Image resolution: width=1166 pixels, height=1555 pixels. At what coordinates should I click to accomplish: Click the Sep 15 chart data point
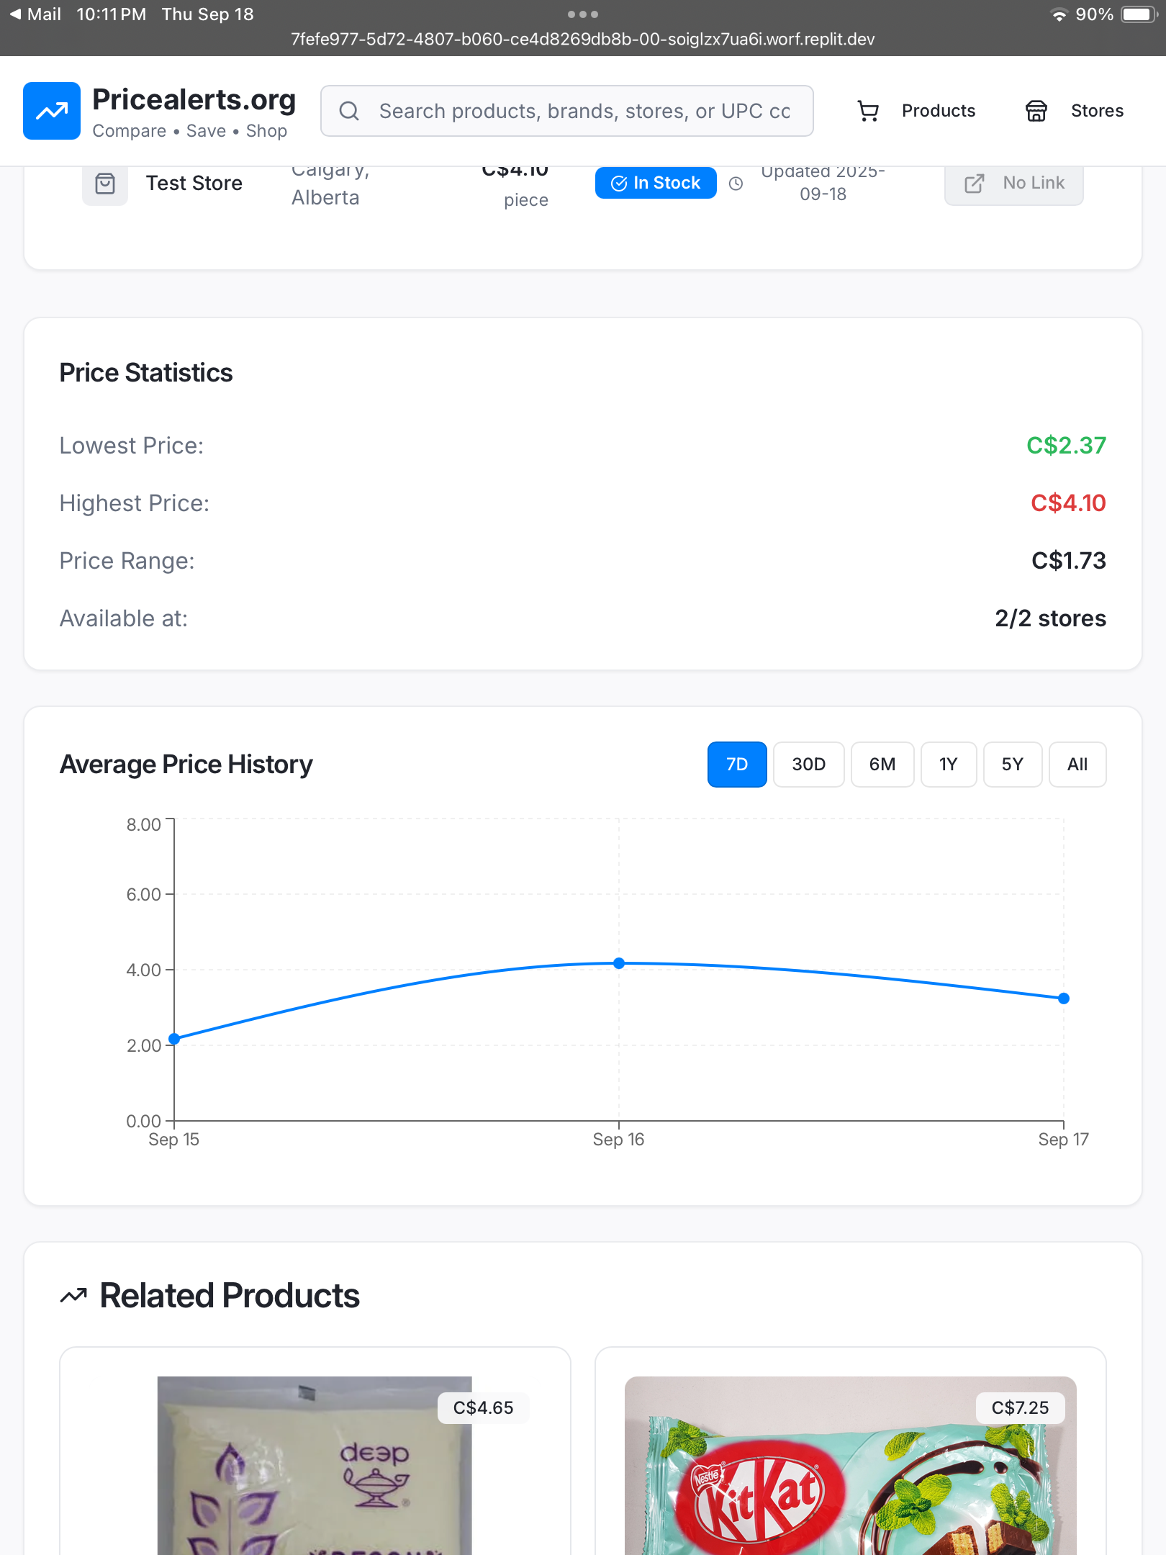coord(174,1039)
